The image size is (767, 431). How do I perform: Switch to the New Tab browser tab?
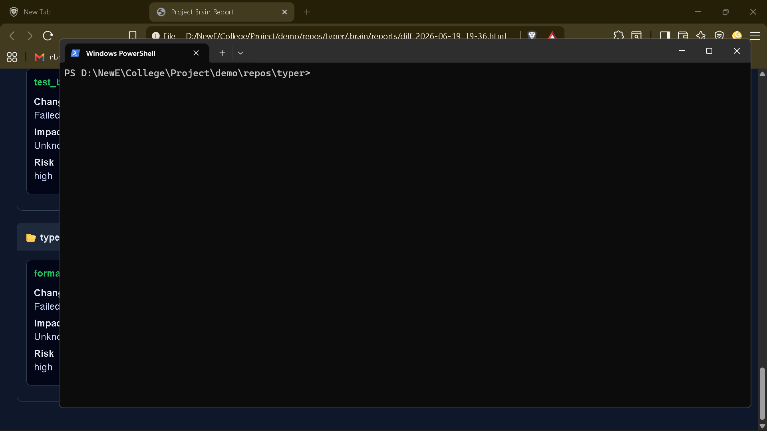[74, 12]
